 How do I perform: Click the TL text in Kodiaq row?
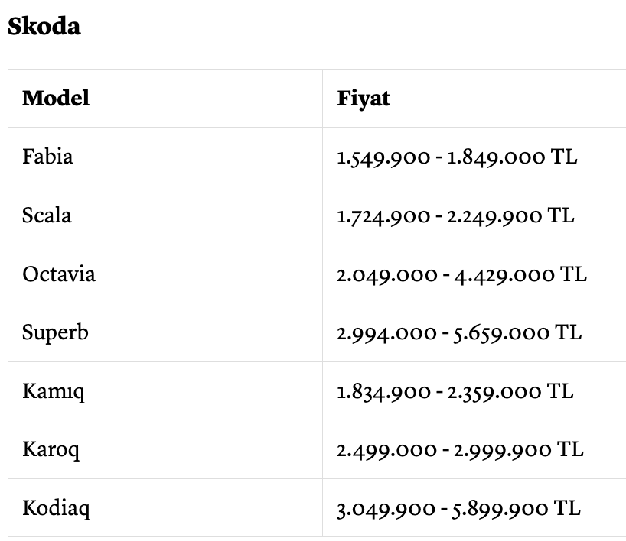(x=567, y=508)
